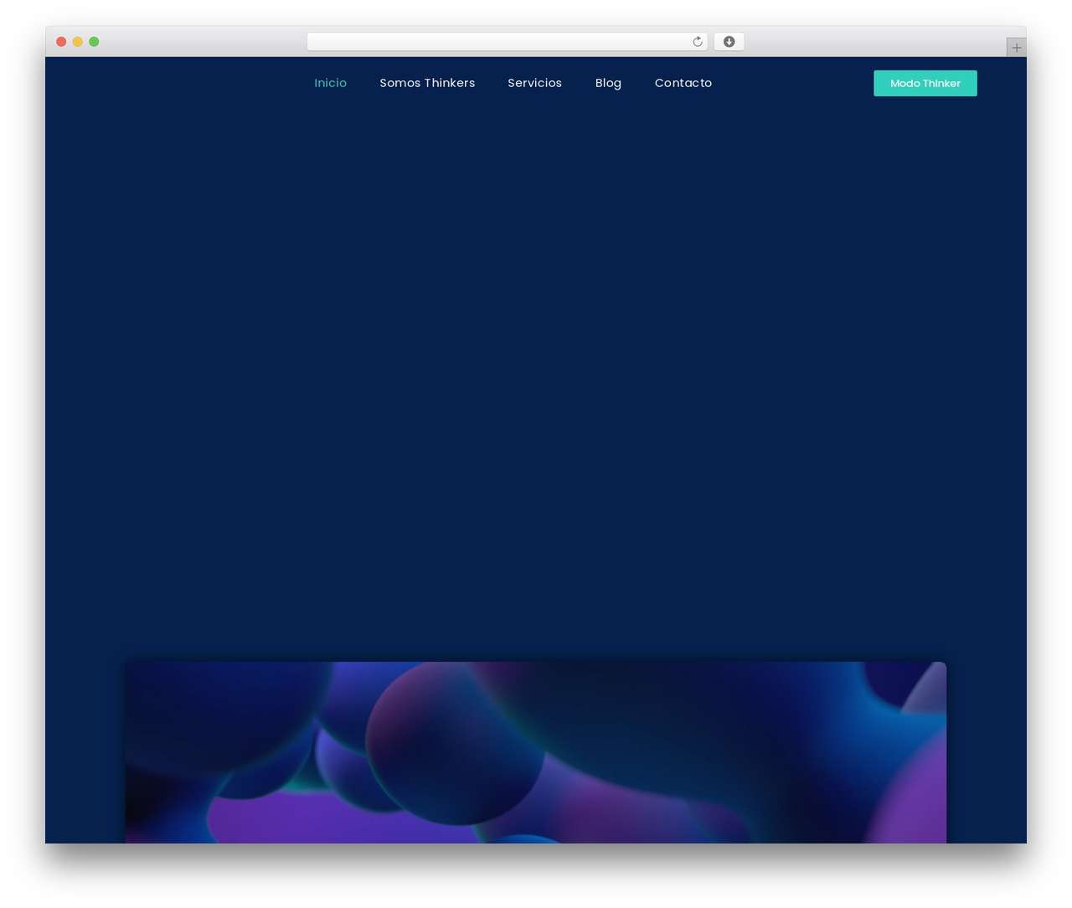Minimize the window using the yellow button
The width and height of the screenshot is (1072, 908).
(78, 42)
